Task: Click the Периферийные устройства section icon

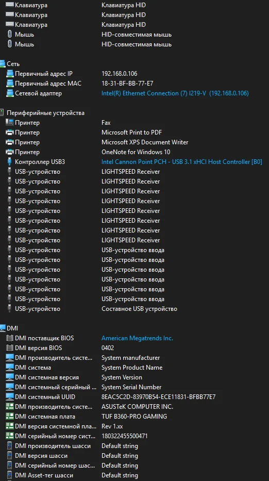Action: [2, 113]
